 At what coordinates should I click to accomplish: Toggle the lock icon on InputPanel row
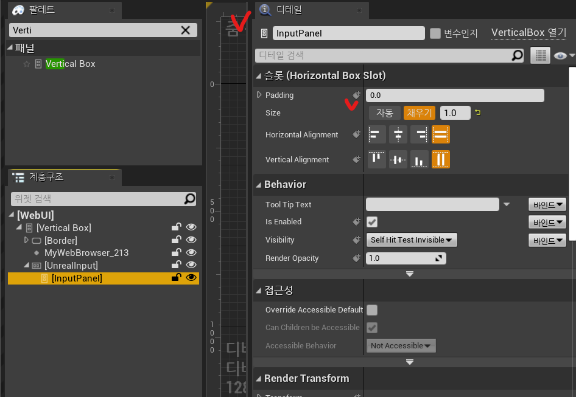point(177,278)
